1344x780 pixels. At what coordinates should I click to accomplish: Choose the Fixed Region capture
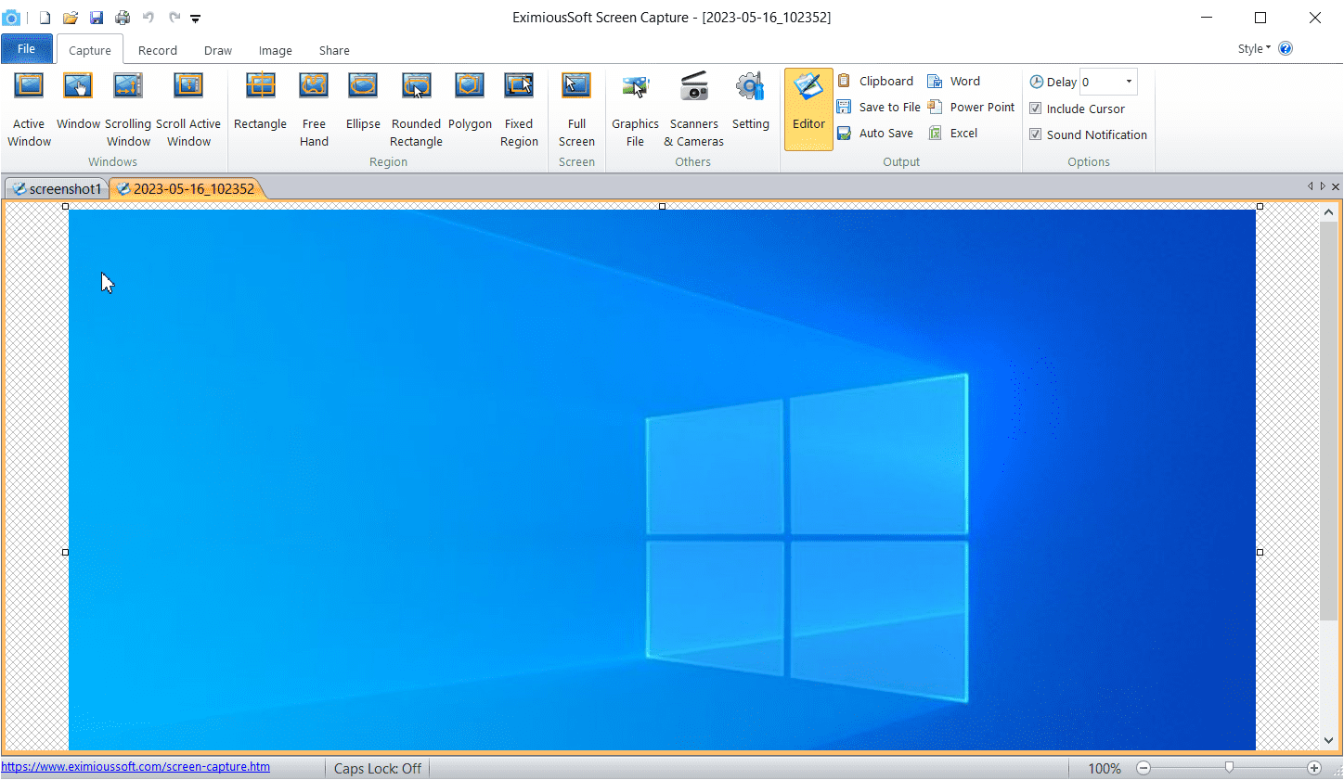pos(519,109)
